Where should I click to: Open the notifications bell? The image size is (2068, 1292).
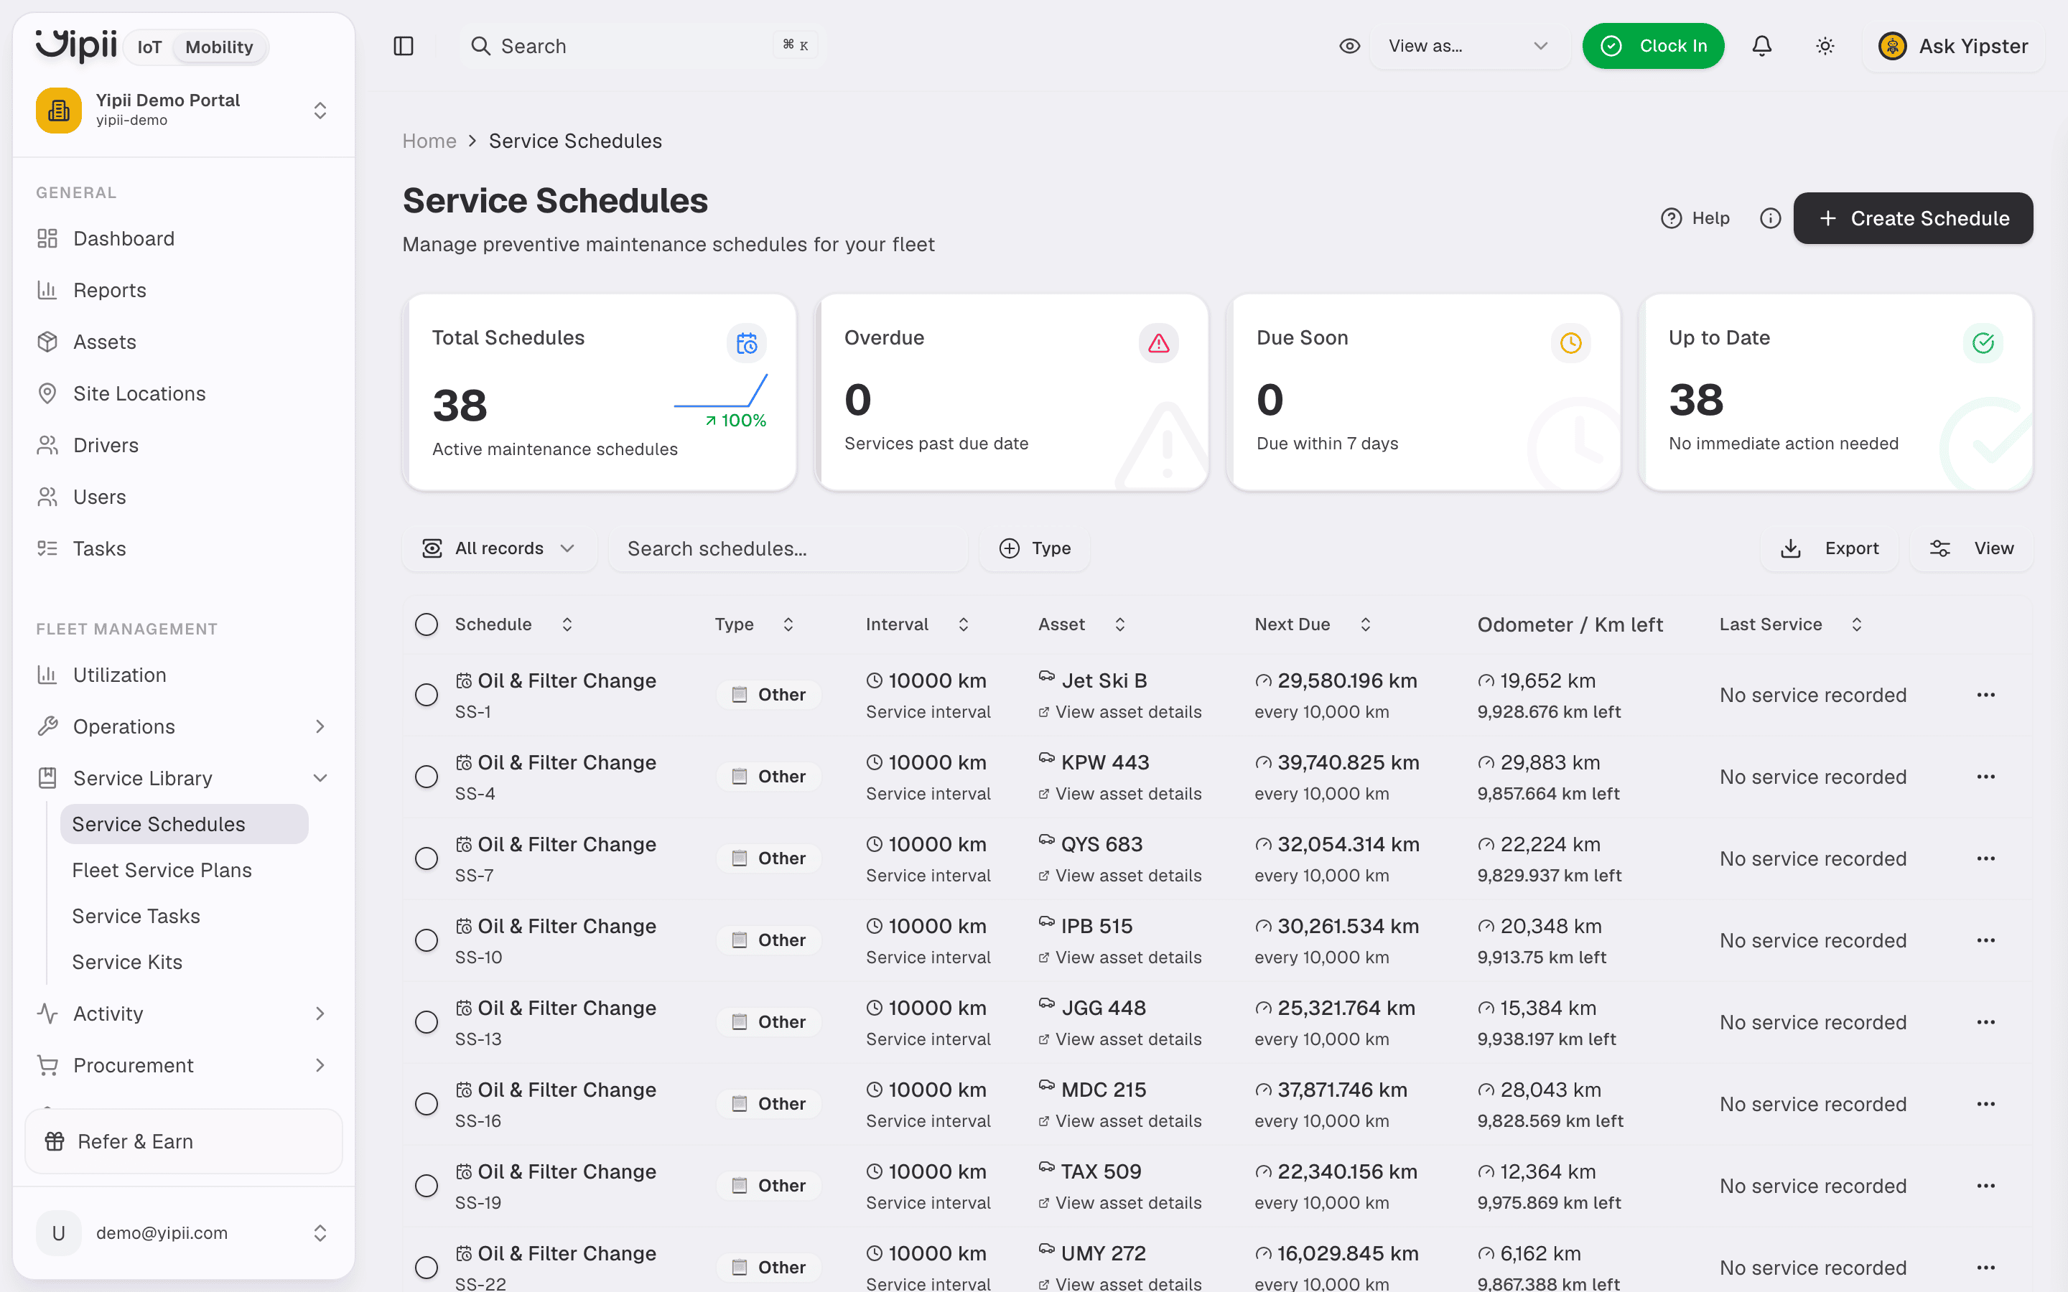pos(1762,46)
